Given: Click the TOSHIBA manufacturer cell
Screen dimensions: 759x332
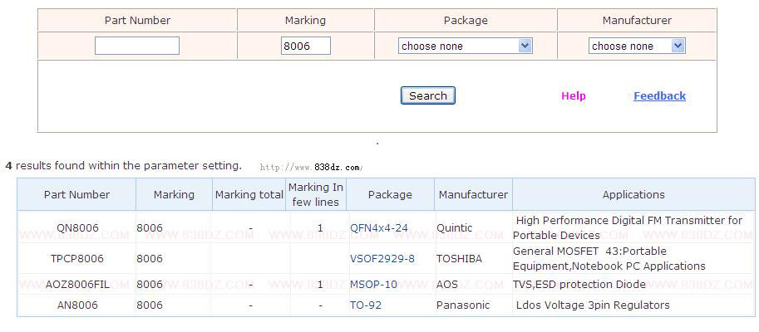Looking at the screenshot, I should [459, 259].
